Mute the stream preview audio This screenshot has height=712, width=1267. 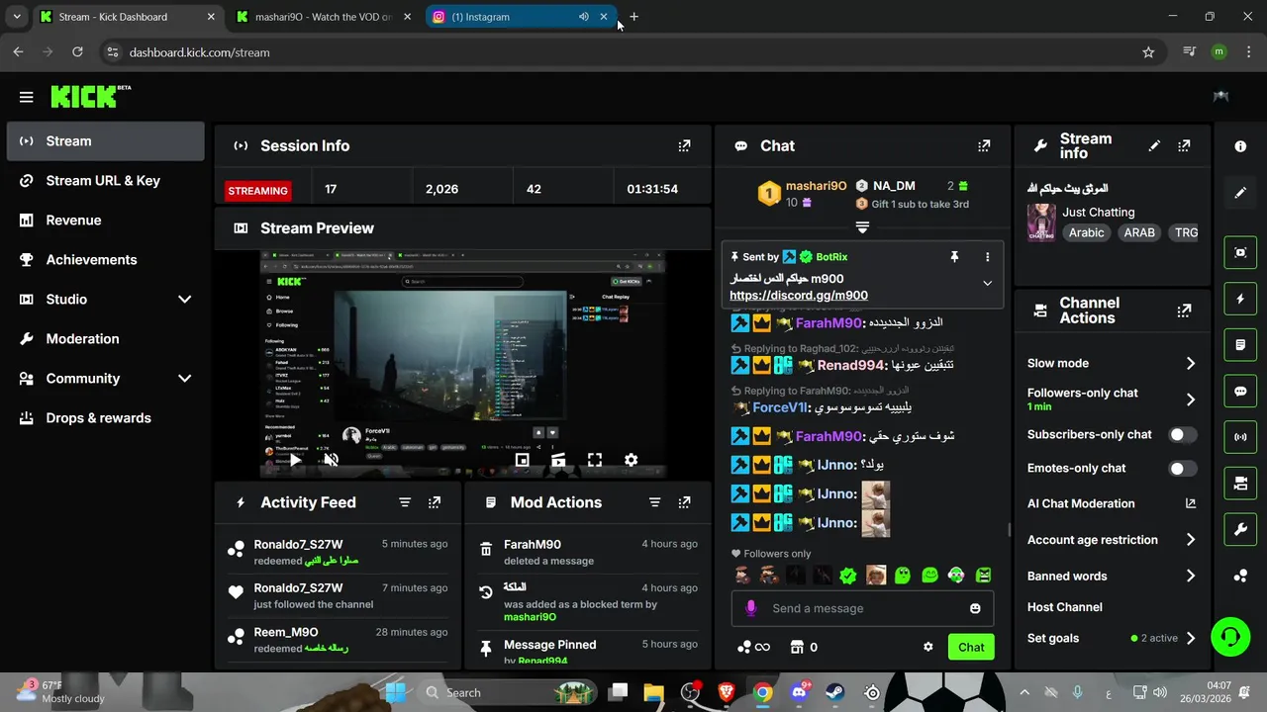pos(332,460)
